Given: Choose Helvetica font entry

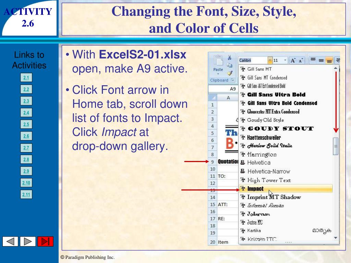Looking at the screenshot, I should (x=286, y=163).
